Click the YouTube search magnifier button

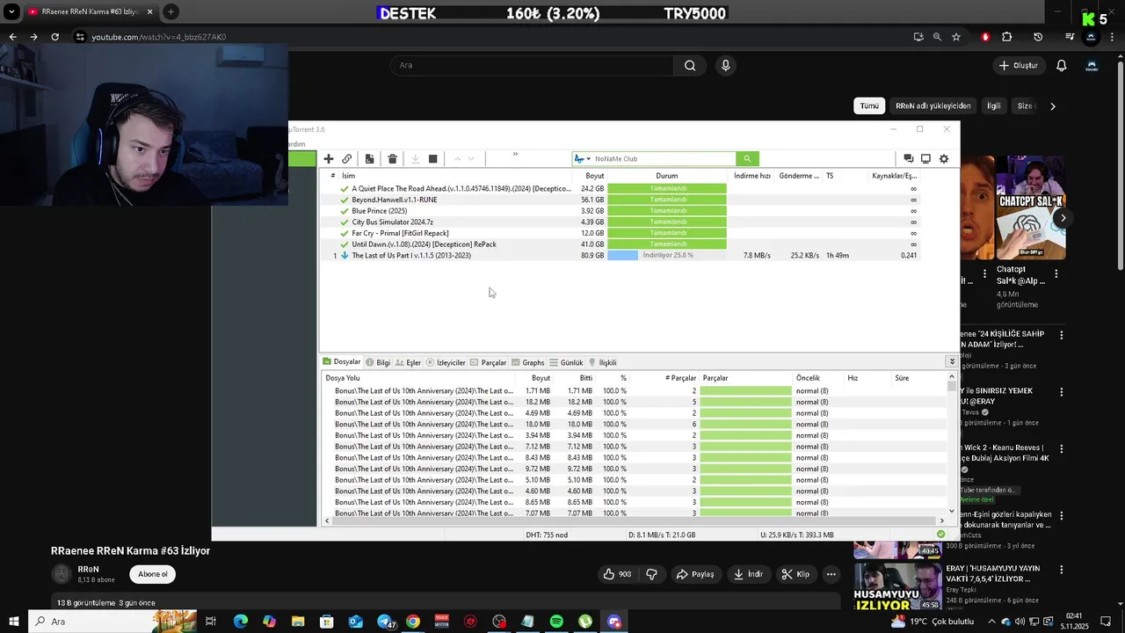click(x=690, y=65)
